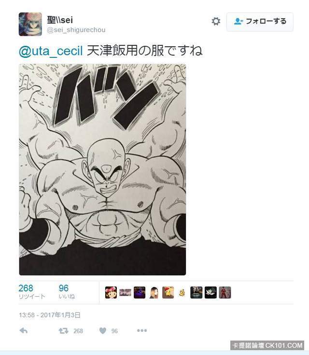Click the red figure avatar at row end
309x355 pixels.
coord(225,292)
